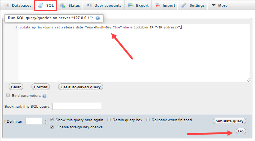Screen dimensions: 255x141
Task: Click the User accounts card icon
Action: (x=89, y=5)
